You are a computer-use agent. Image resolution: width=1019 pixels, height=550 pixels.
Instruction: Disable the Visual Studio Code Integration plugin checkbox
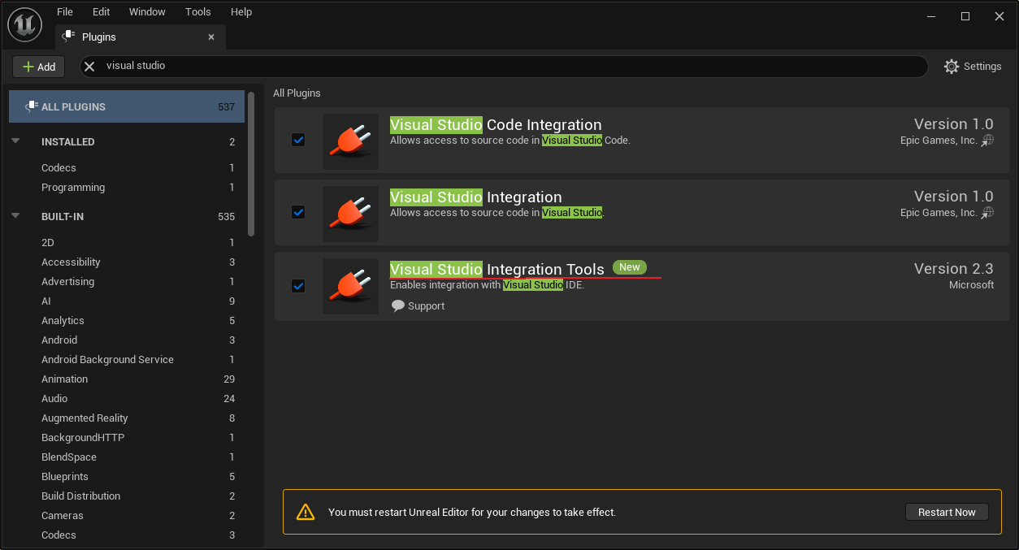coord(298,140)
